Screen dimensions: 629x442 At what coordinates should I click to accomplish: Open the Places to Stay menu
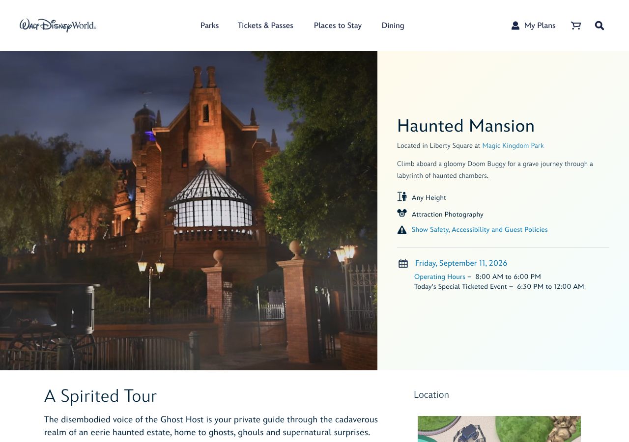(338, 26)
